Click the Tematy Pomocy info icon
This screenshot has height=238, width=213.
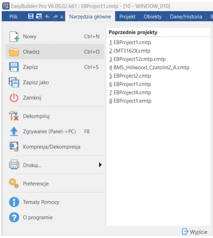(14, 202)
